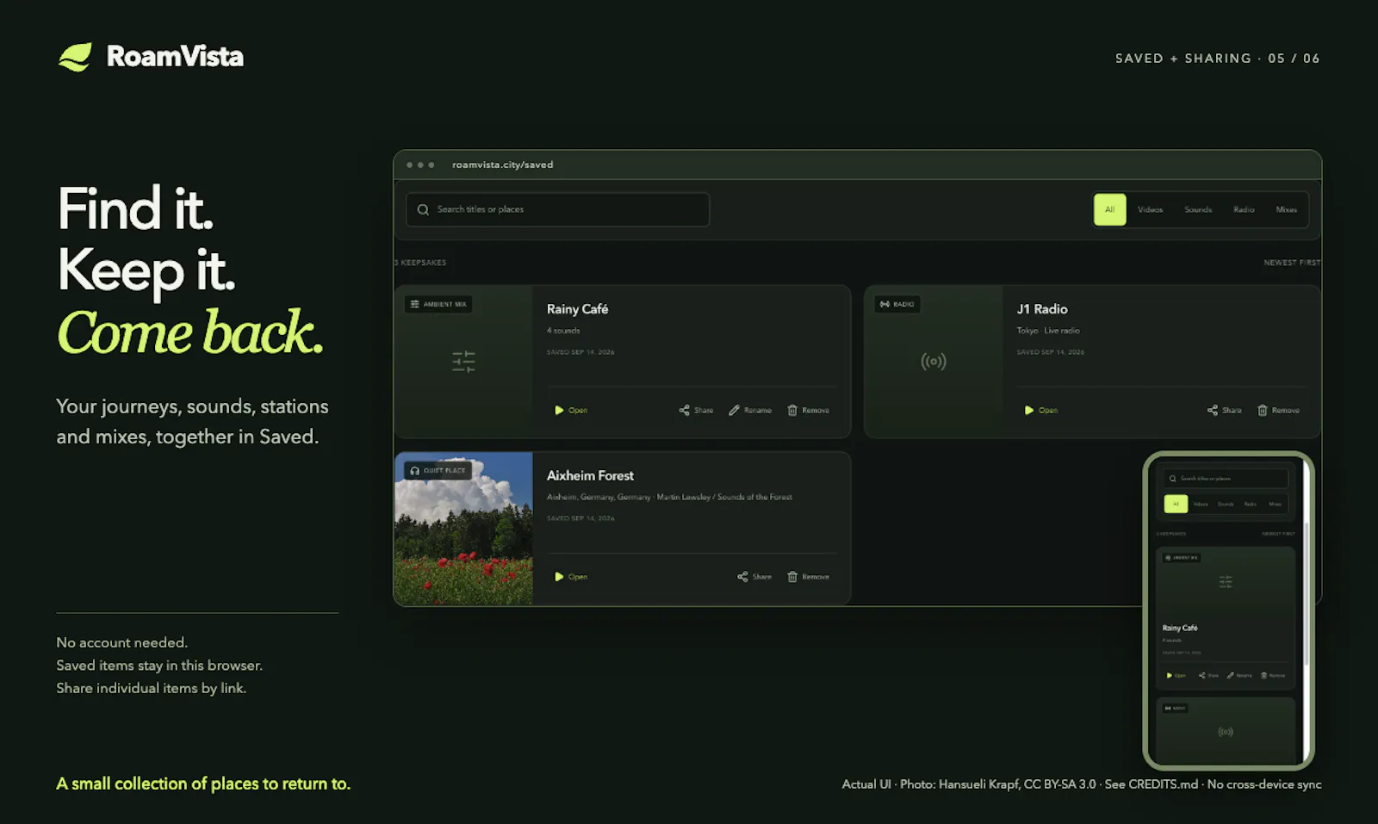This screenshot has width=1378, height=824.
Task: Click the trash icon in phone Rainy Café card
Action: tap(1264, 675)
